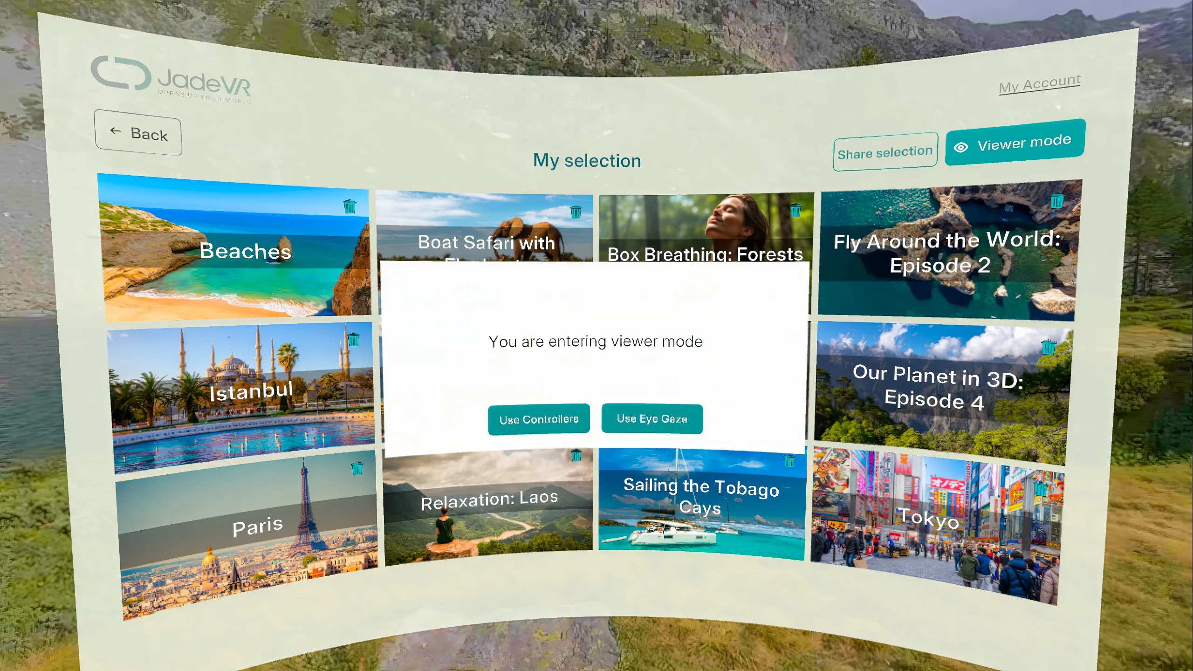This screenshot has height=671, width=1193.
Task: Click trash icon on Relaxation: Laos tile
Action: [576, 455]
